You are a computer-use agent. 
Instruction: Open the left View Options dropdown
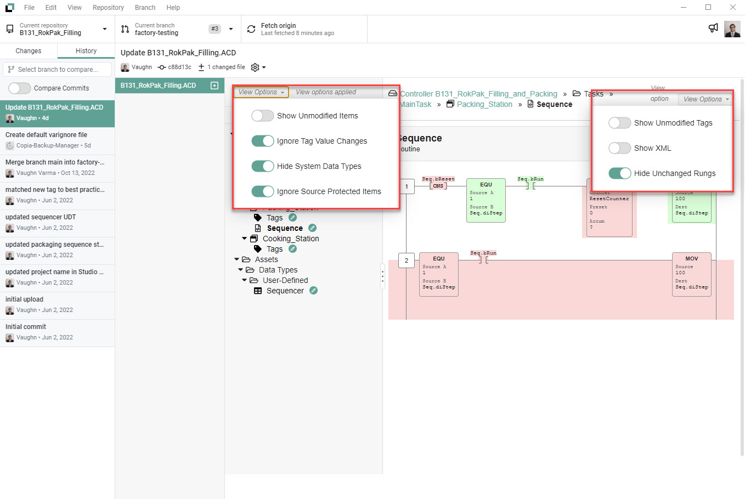click(x=261, y=92)
